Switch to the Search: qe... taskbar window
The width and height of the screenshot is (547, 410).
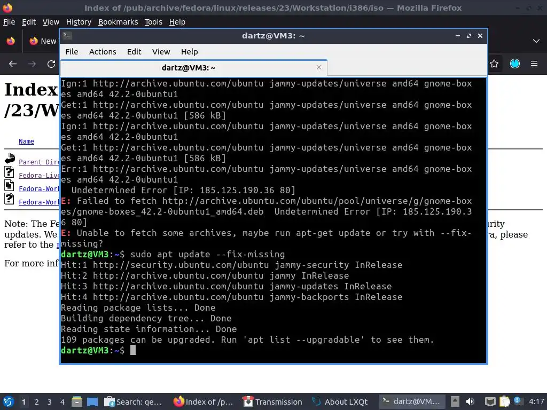pyautogui.click(x=133, y=401)
